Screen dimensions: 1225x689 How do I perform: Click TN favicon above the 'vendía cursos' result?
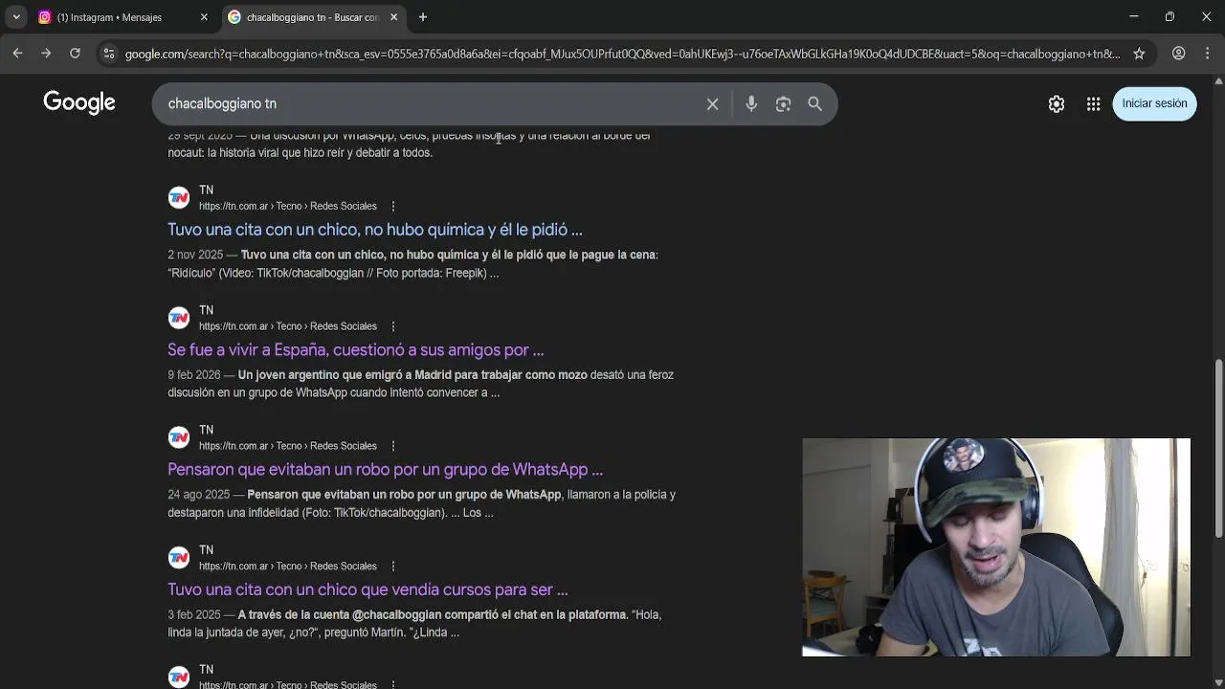point(179,558)
